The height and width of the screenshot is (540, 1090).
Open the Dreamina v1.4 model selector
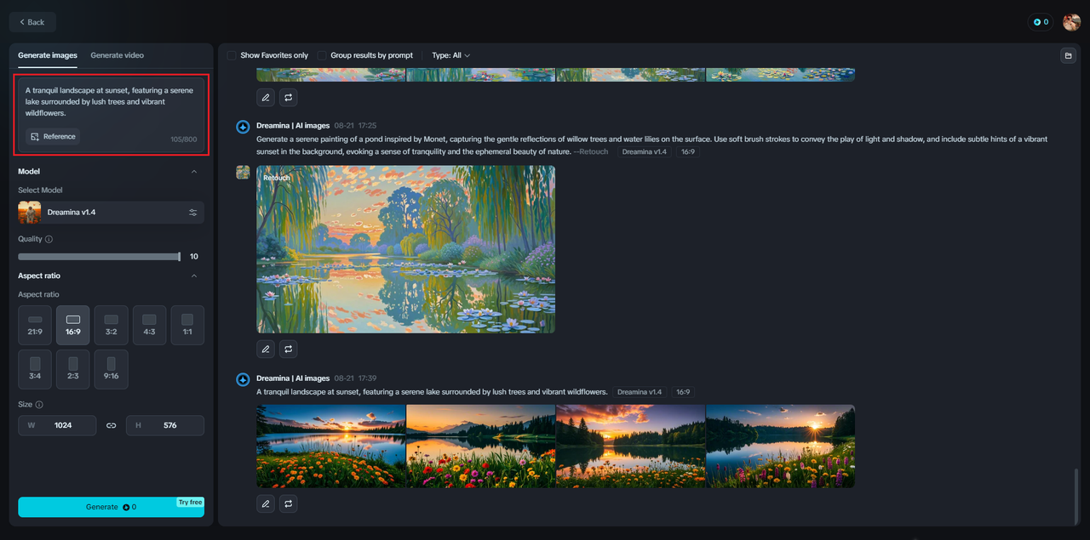(x=111, y=212)
